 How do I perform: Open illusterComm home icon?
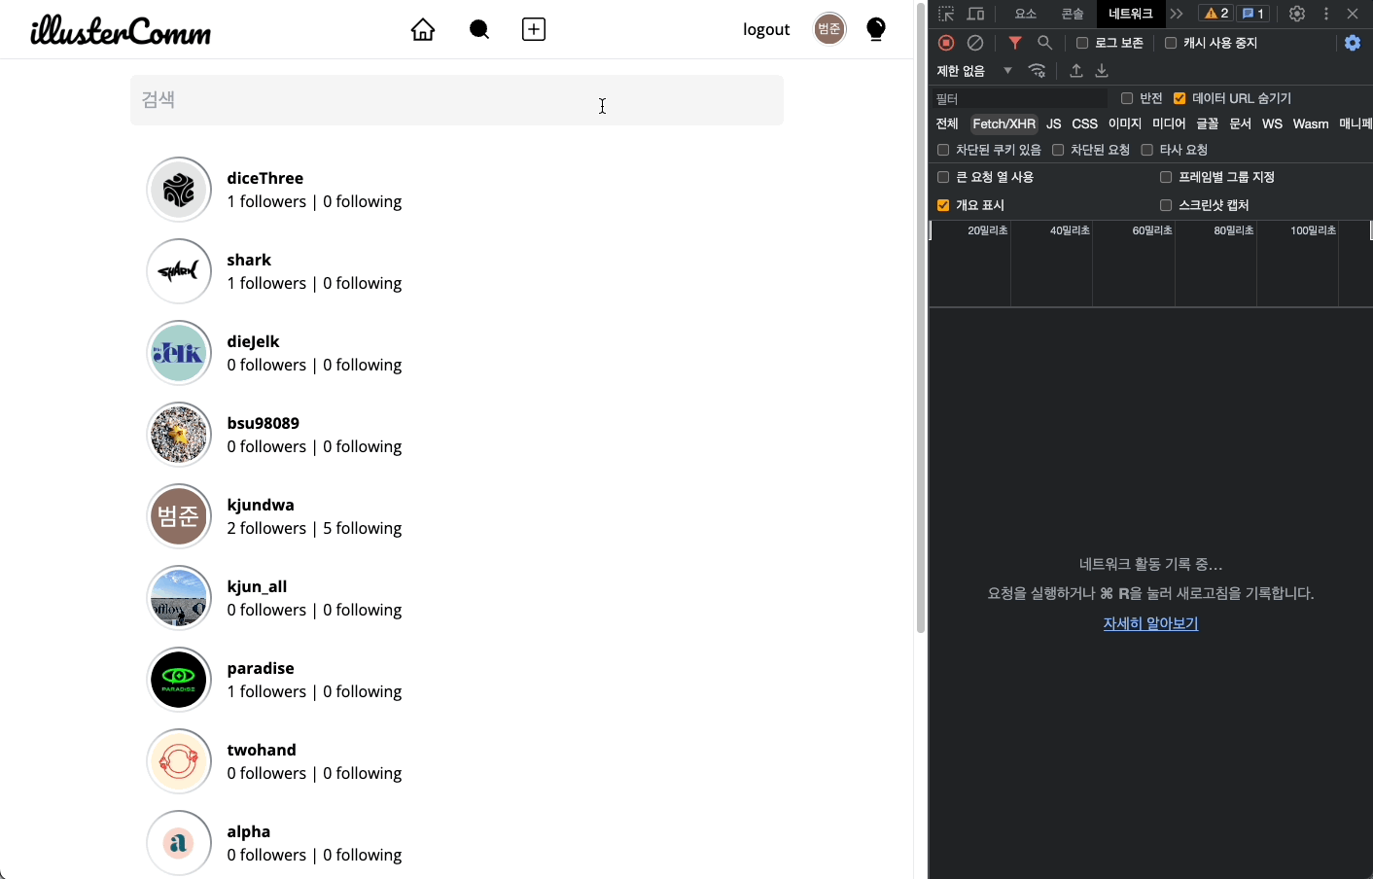coord(422,29)
